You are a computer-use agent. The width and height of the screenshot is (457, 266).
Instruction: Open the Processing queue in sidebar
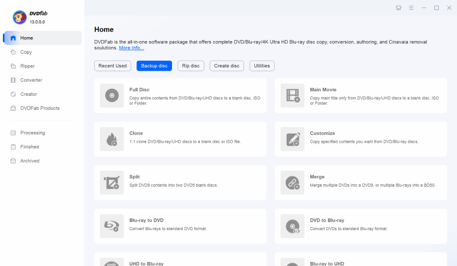point(32,132)
